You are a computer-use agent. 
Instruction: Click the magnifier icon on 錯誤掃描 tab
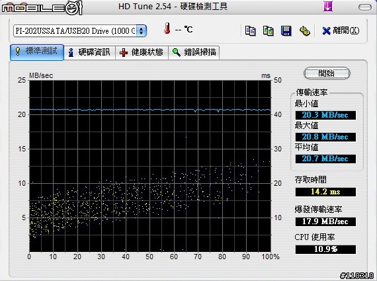point(177,52)
